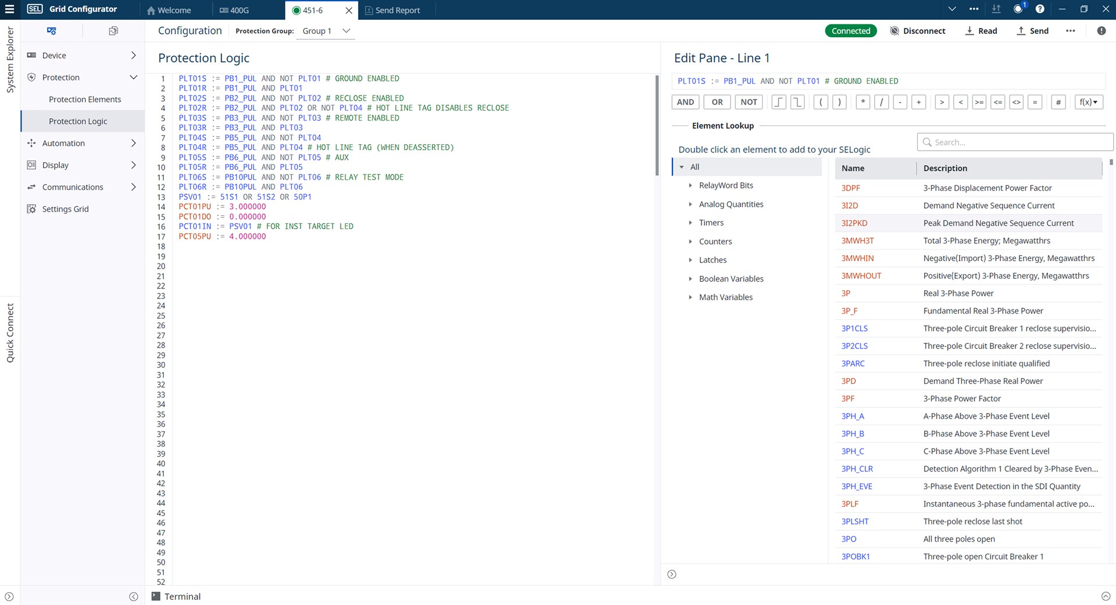Image resolution: width=1116 pixels, height=605 pixels.
Task: Click the copy panels icon in sidebar
Action: point(113,31)
